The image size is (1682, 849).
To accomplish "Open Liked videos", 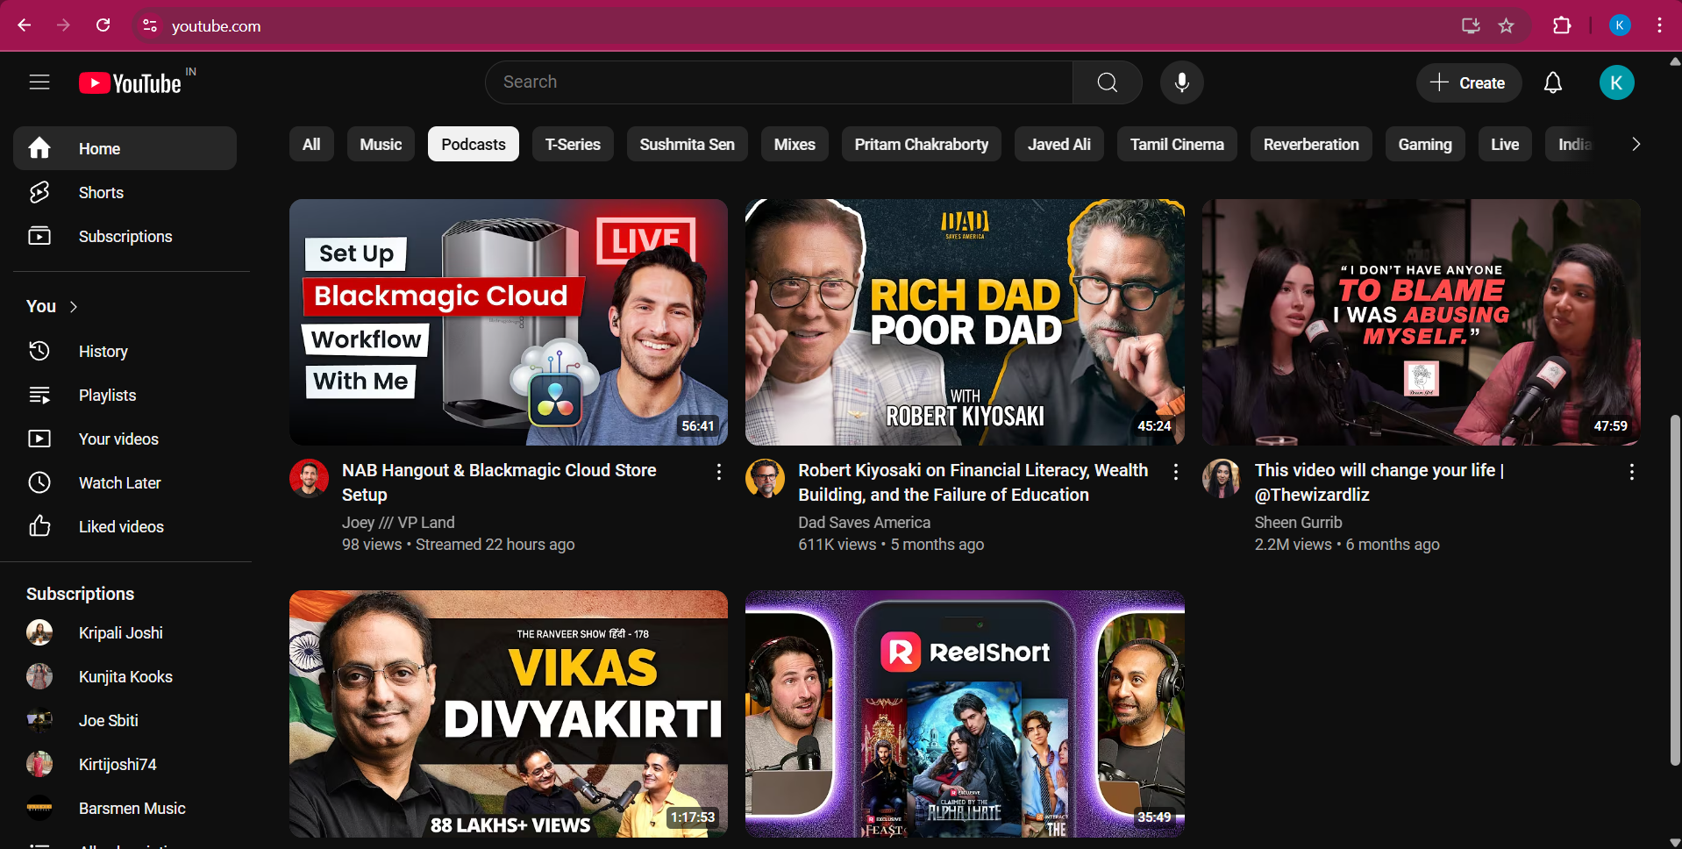I will coord(125,526).
